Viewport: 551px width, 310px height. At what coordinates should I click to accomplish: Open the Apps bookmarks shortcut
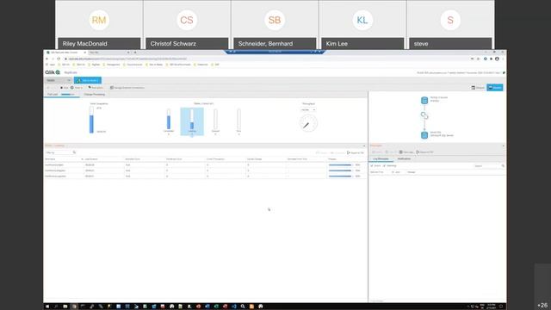[51, 65]
